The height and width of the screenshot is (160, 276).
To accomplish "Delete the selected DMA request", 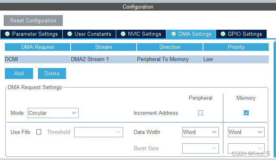I will pos(52,74).
